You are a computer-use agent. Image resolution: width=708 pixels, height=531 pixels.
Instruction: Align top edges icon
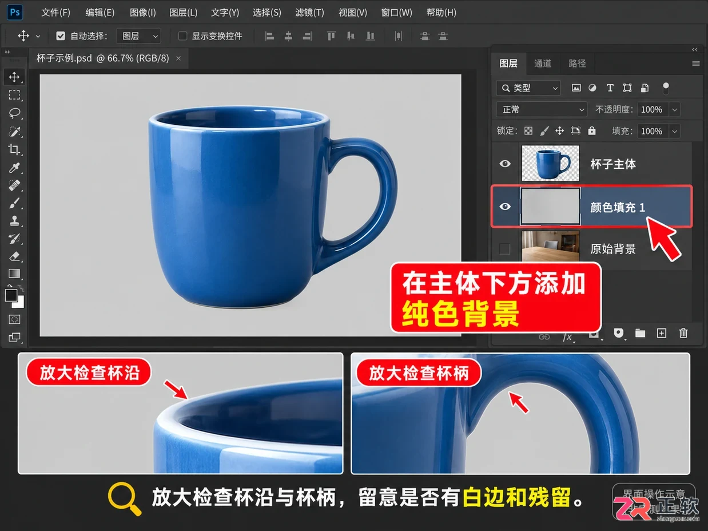pyautogui.click(x=331, y=36)
